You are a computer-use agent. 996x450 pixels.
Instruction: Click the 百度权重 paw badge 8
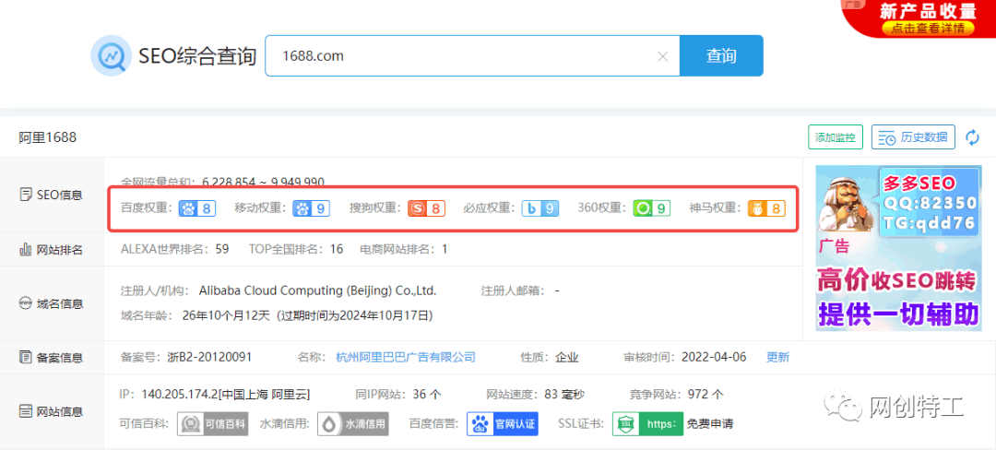coord(197,208)
